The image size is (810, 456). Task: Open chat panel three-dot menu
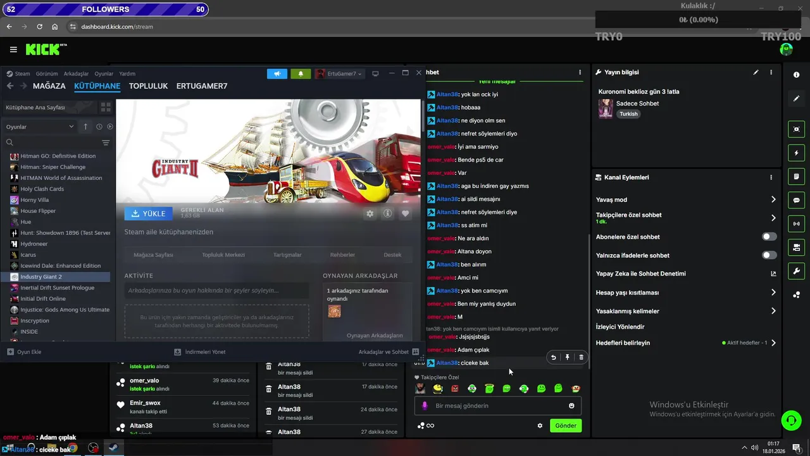(x=580, y=72)
